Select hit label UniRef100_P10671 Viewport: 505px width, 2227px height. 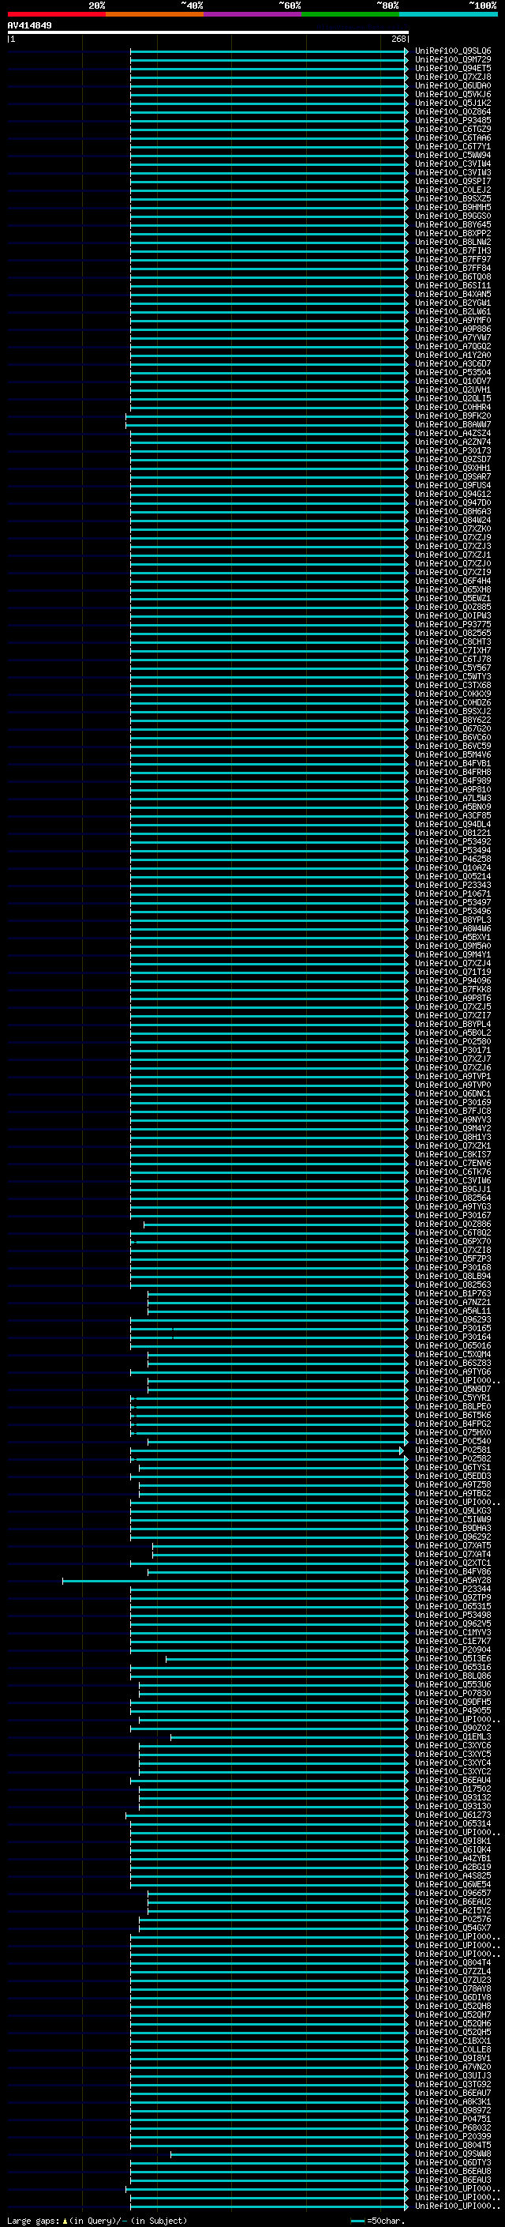[453, 894]
